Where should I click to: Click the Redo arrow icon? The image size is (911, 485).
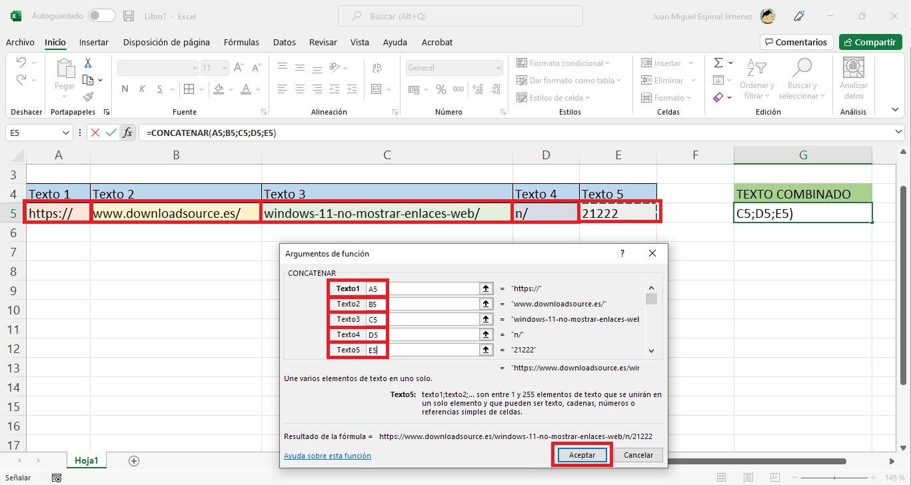(21, 80)
